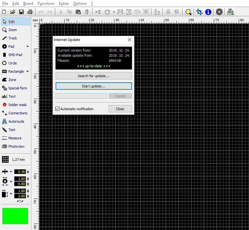Undo the last action
The width and height of the screenshot is (249, 230).
(x=41, y=12)
